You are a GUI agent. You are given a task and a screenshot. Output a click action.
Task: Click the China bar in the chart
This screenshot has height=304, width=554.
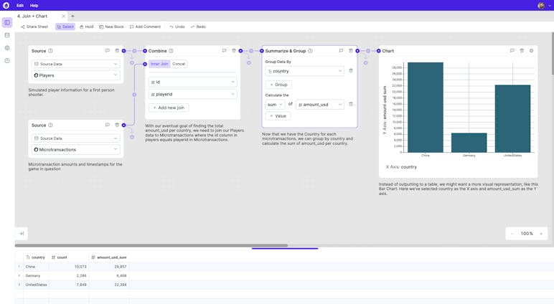pyautogui.click(x=426, y=108)
